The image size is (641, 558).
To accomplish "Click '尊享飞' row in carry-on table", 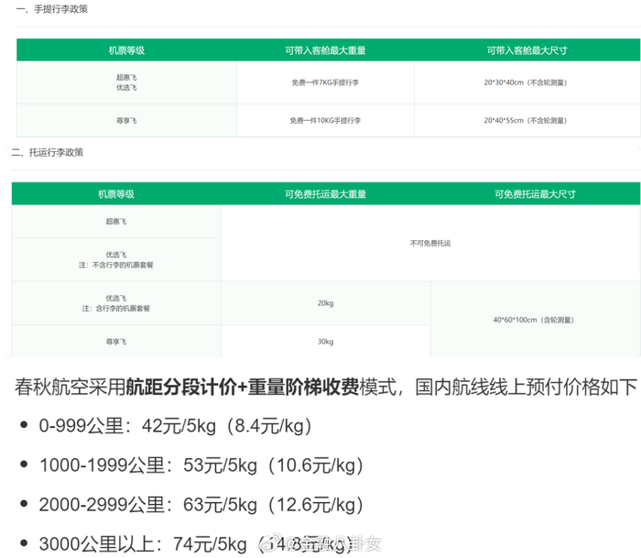I will pos(126,120).
